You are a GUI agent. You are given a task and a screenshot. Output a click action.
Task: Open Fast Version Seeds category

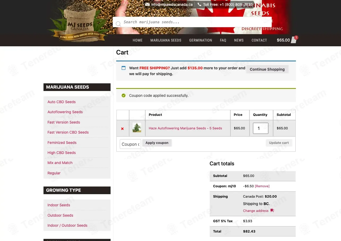coord(64,122)
